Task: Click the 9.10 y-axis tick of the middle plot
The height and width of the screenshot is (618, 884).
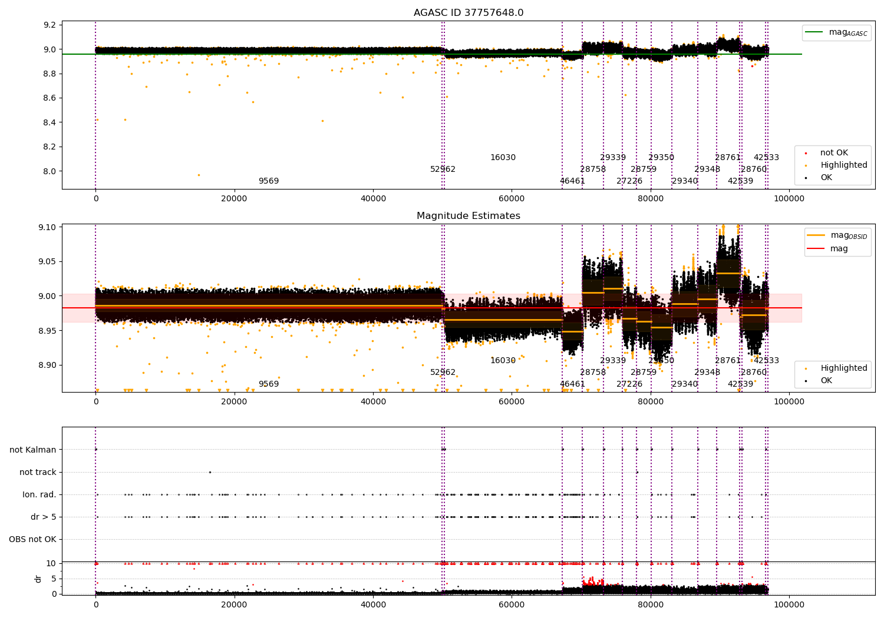Action: pos(47,227)
